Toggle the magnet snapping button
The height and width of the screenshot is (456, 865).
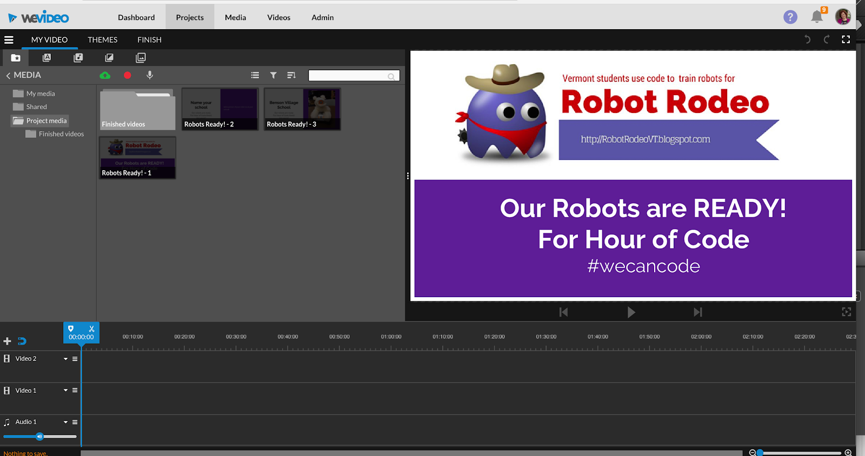point(22,341)
